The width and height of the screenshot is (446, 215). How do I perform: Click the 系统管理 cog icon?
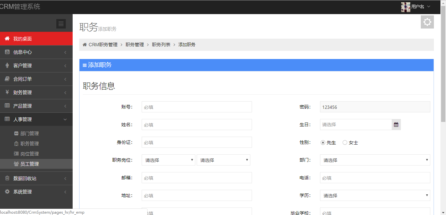pos(7,192)
